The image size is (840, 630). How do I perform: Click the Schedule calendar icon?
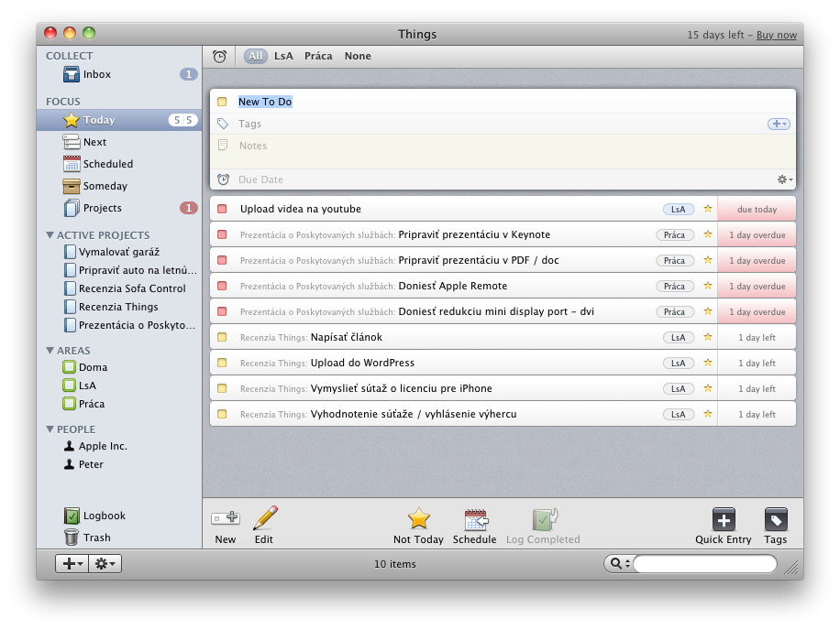tap(476, 519)
